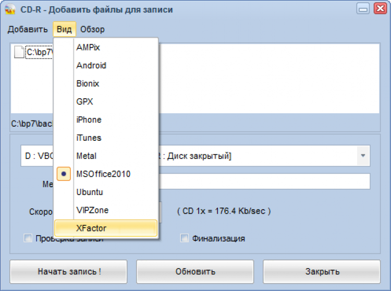Click the Обновить button
The image size is (391, 291).
(x=195, y=271)
